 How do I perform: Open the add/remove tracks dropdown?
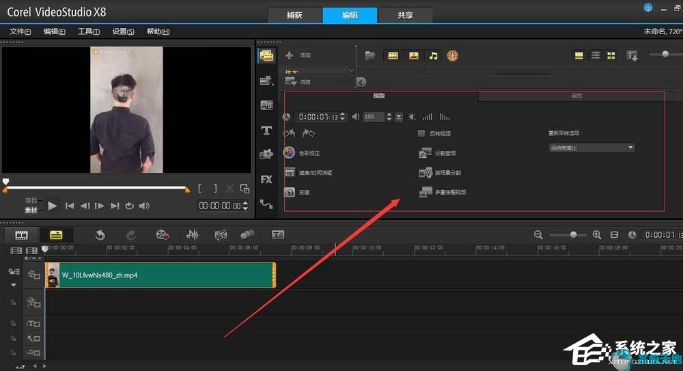33,258
